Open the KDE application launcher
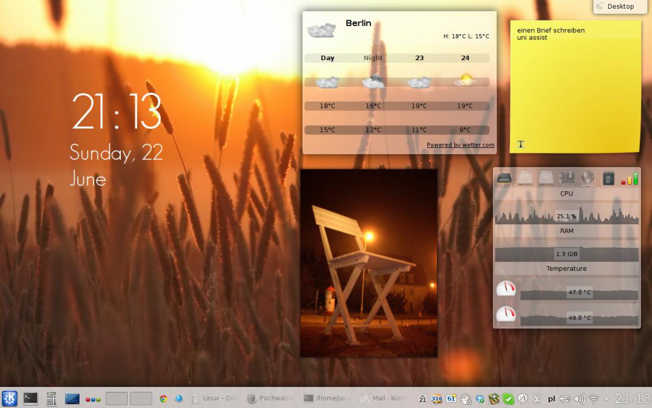Image resolution: width=652 pixels, height=408 pixels. (x=9, y=399)
